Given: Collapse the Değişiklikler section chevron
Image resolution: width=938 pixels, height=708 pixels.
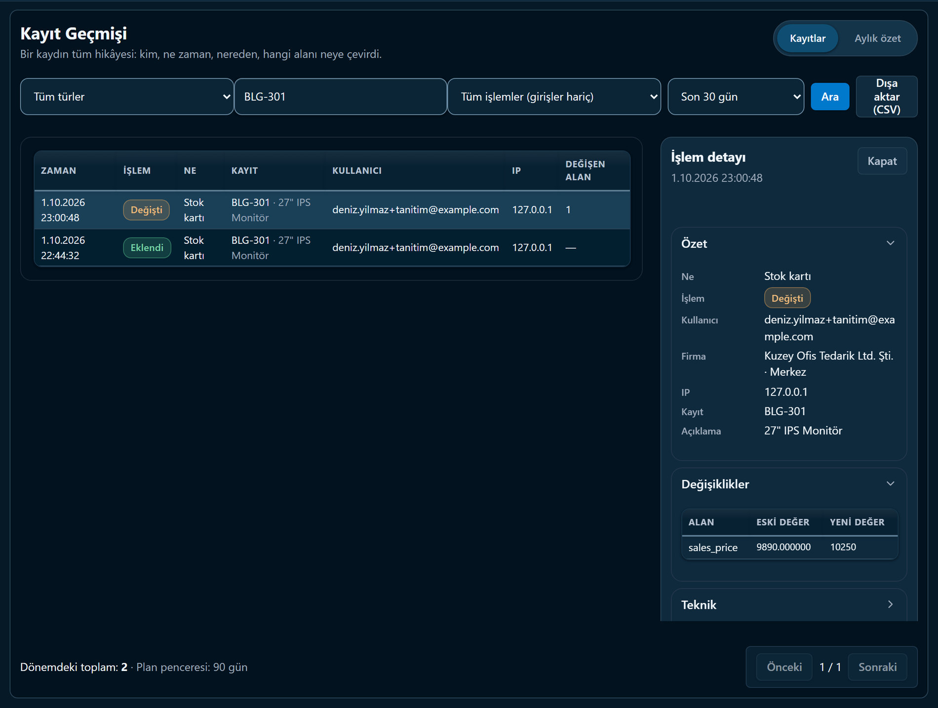Looking at the screenshot, I should [x=891, y=483].
